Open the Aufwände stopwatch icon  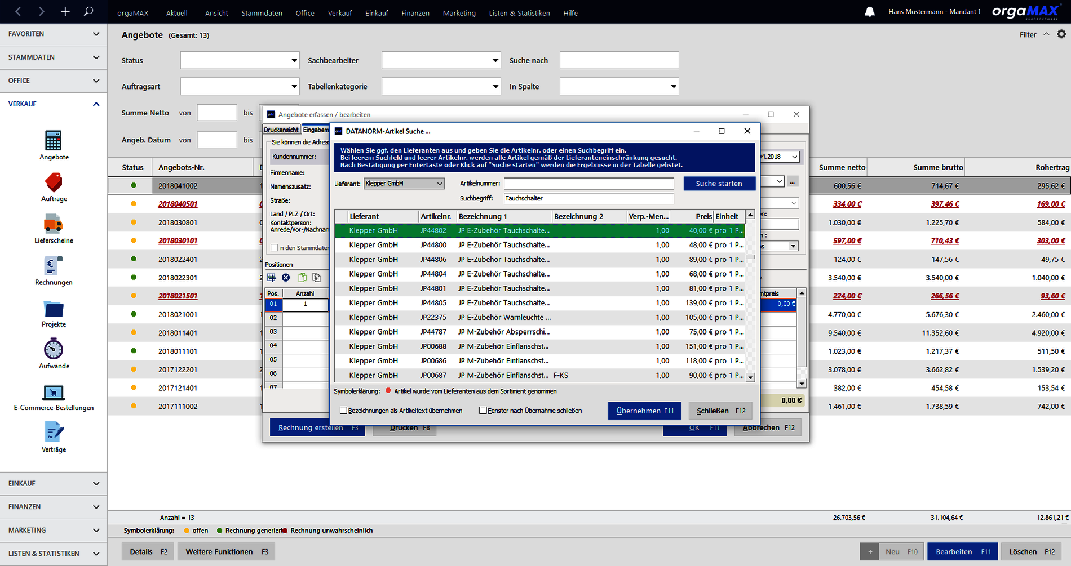[x=54, y=349]
